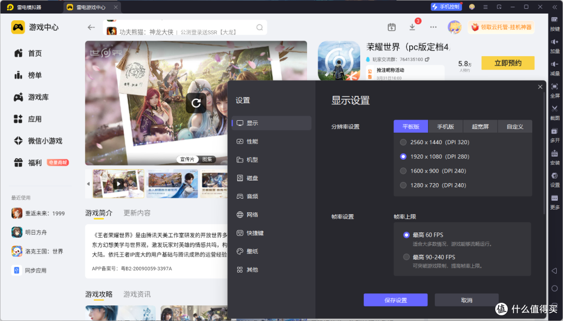Open the three-dot more menu in header
This screenshot has width=563, height=321.
(433, 27)
